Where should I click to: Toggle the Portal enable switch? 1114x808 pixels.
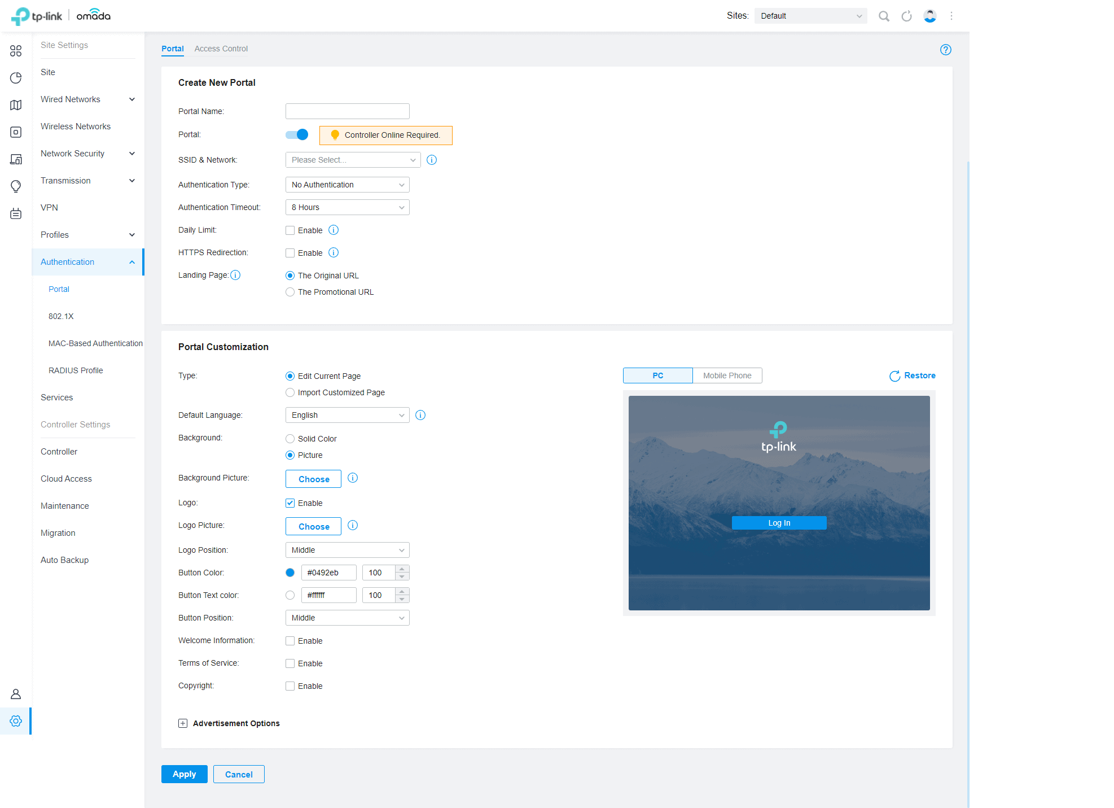(x=297, y=134)
